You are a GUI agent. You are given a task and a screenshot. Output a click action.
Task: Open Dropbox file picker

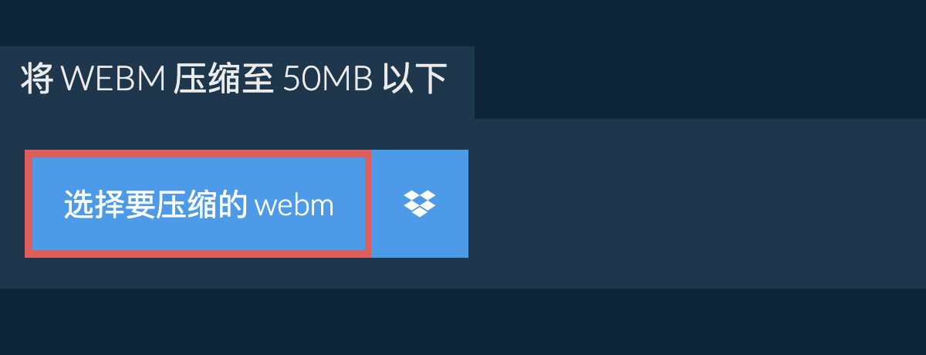420,204
